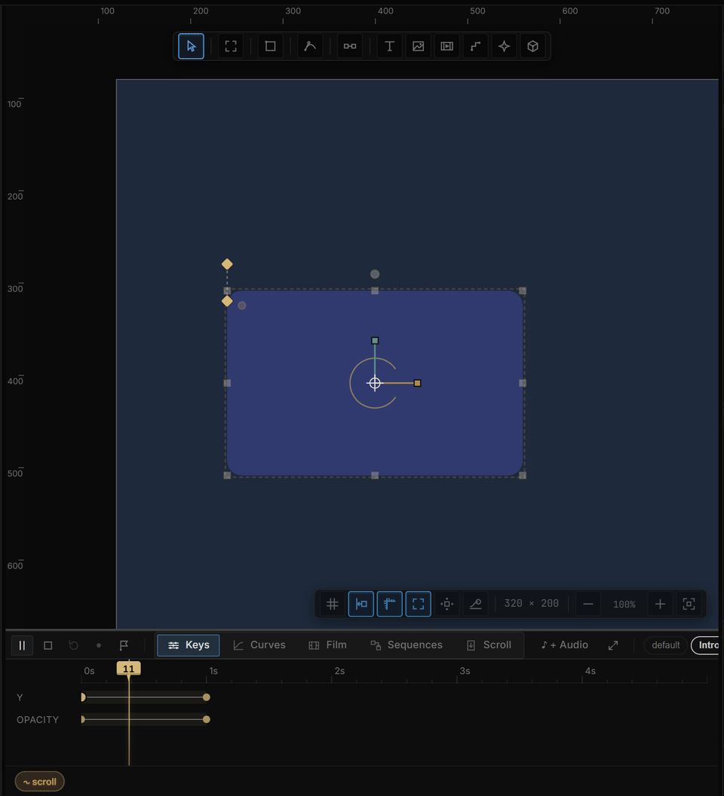The image size is (724, 796).
Task: Click the top-right resize handle
Action: click(x=523, y=291)
